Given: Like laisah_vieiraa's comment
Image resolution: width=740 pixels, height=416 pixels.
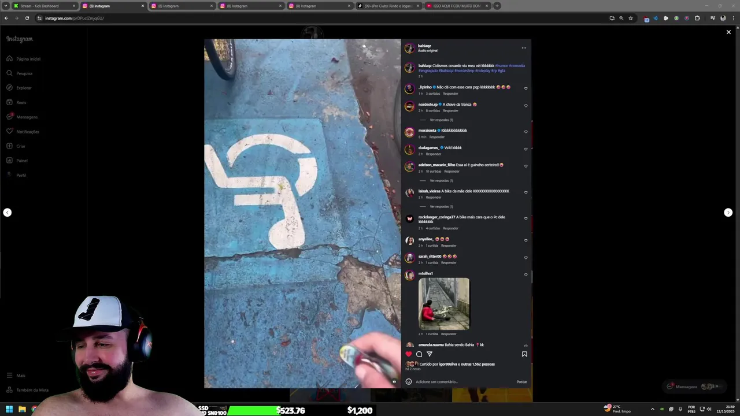Looking at the screenshot, I should point(526,192).
